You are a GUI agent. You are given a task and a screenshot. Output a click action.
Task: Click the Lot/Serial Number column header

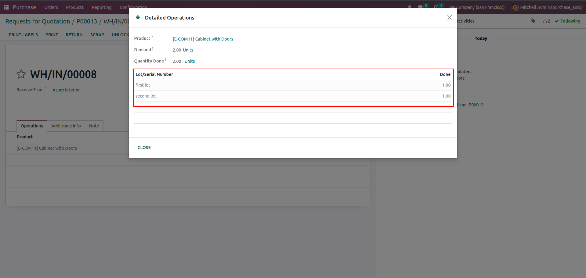154,74
